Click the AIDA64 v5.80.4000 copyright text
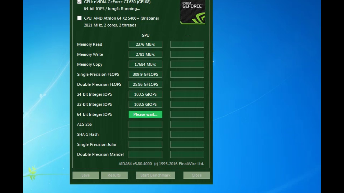This screenshot has width=344, height=193. (161, 164)
